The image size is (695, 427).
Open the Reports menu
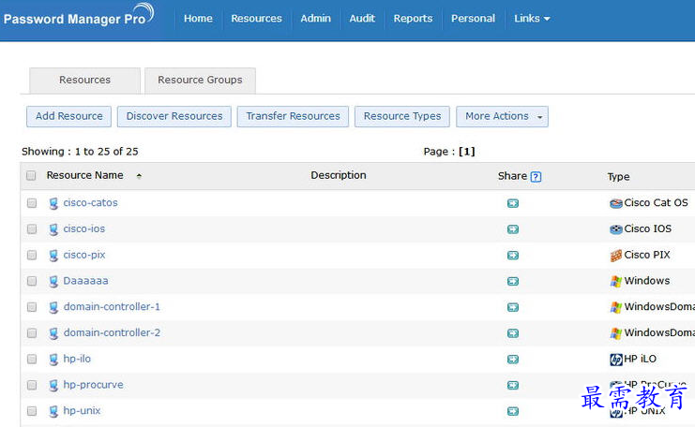(x=413, y=19)
